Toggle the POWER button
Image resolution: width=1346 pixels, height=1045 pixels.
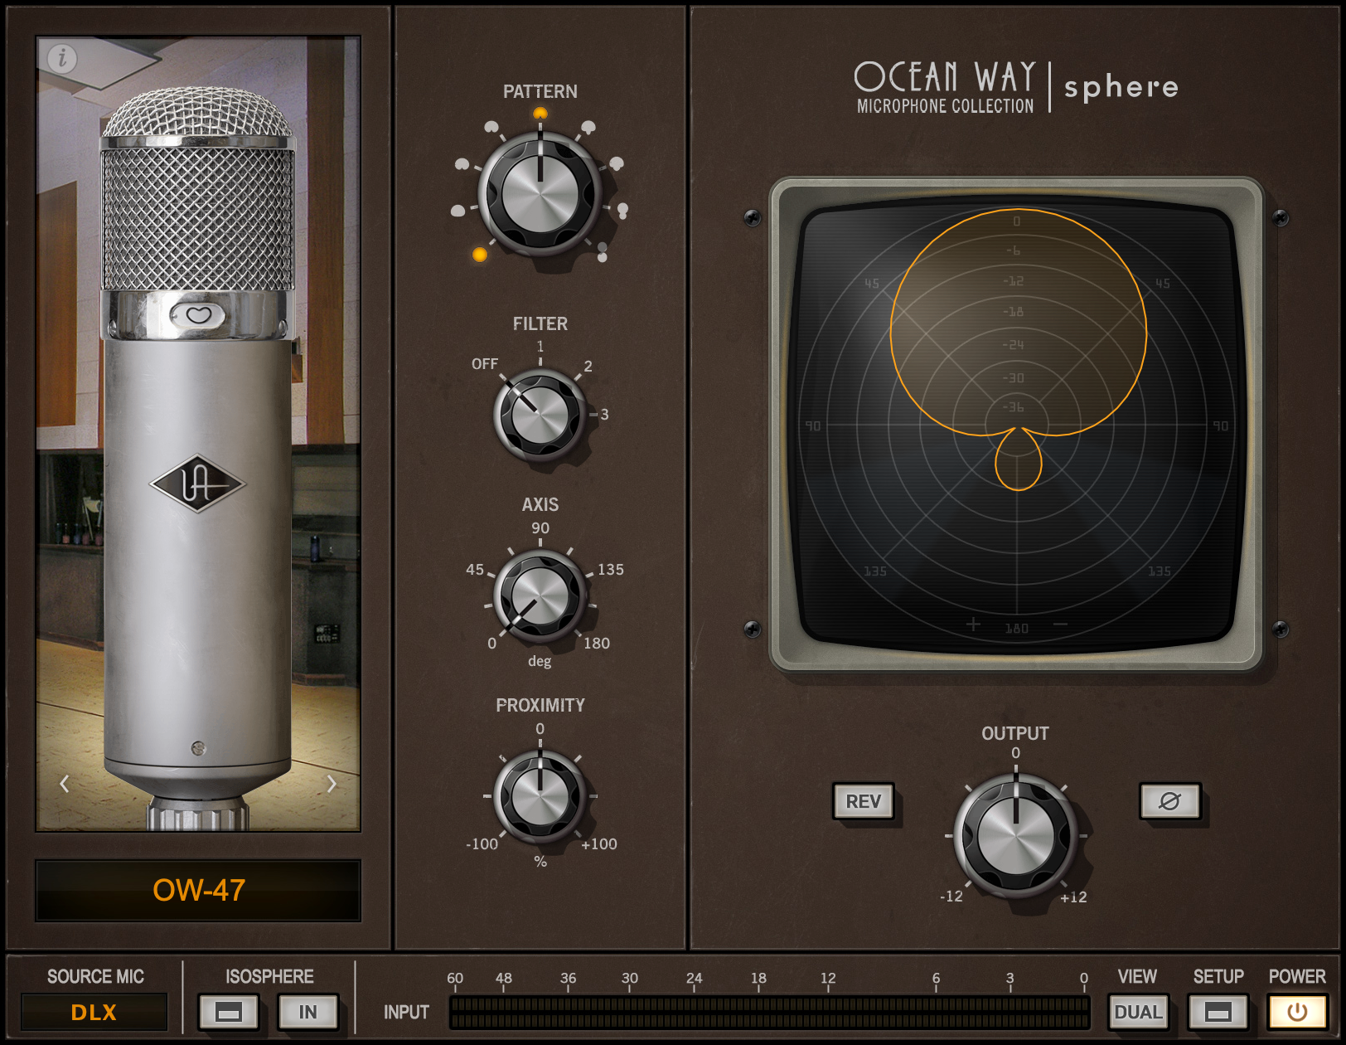click(1297, 1012)
